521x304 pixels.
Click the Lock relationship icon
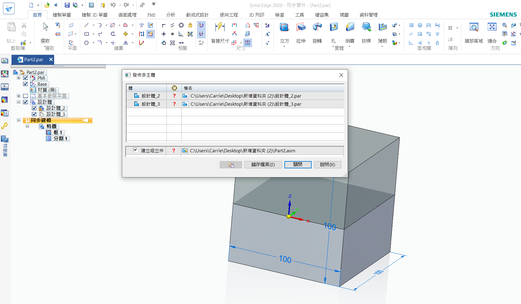point(190,25)
